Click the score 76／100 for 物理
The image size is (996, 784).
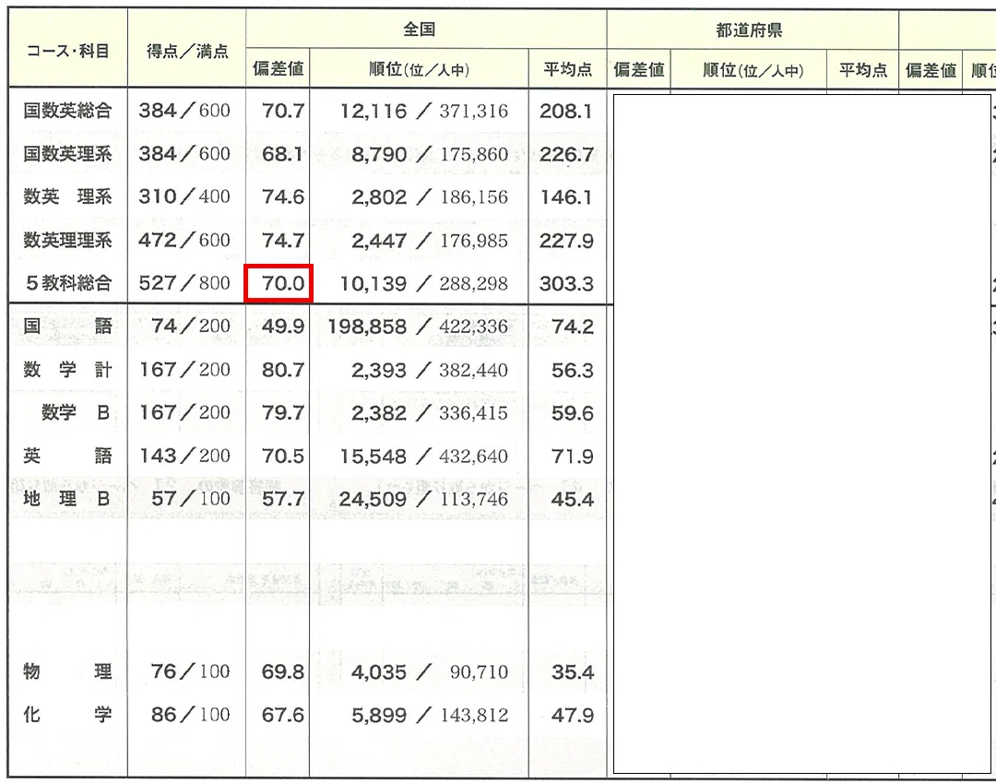[191, 671]
